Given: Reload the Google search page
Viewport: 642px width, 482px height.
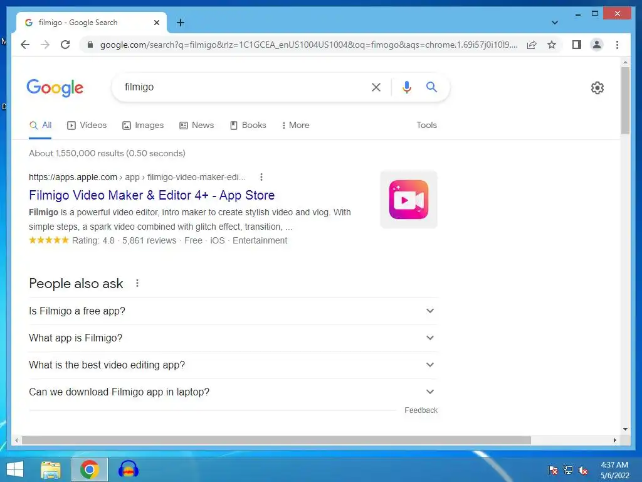Looking at the screenshot, I should pos(65,45).
